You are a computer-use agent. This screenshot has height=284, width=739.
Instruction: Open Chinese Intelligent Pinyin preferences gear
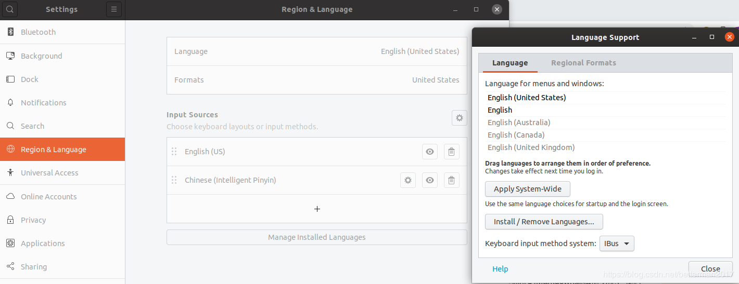[408, 180]
